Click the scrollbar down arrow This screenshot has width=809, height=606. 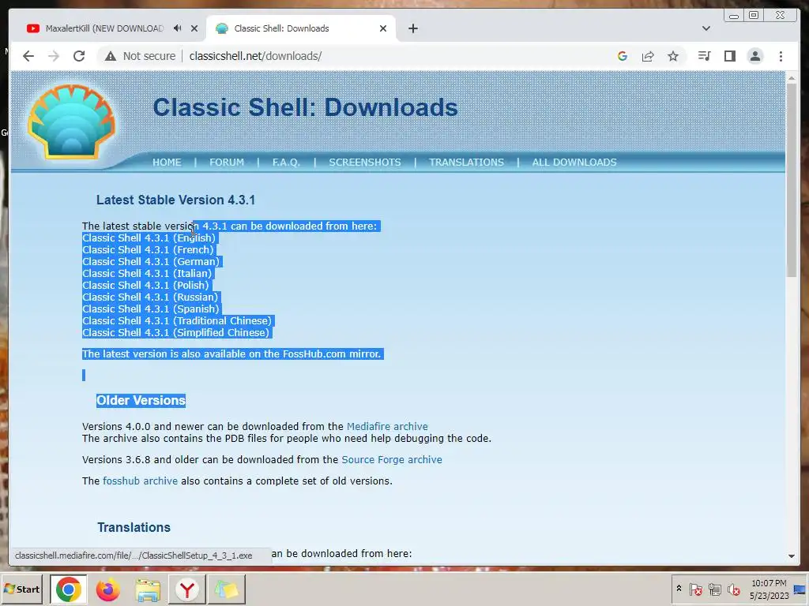(792, 556)
